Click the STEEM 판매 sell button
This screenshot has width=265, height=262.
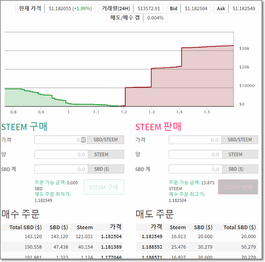point(238,187)
